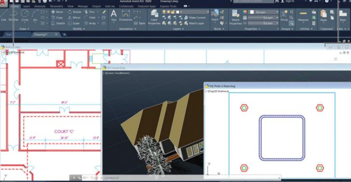The height and width of the screenshot is (182, 351).
Task: Select the Scale tool
Action: (74, 23)
